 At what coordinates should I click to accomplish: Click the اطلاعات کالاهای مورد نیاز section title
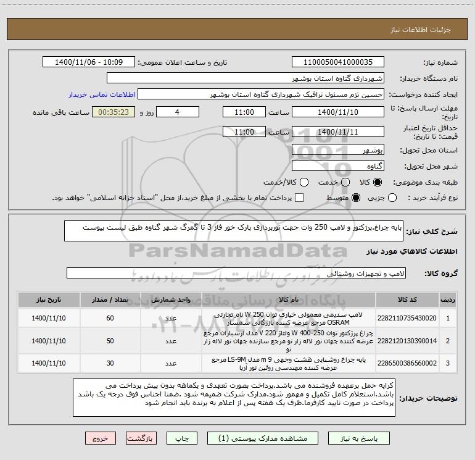pyautogui.click(x=412, y=251)
